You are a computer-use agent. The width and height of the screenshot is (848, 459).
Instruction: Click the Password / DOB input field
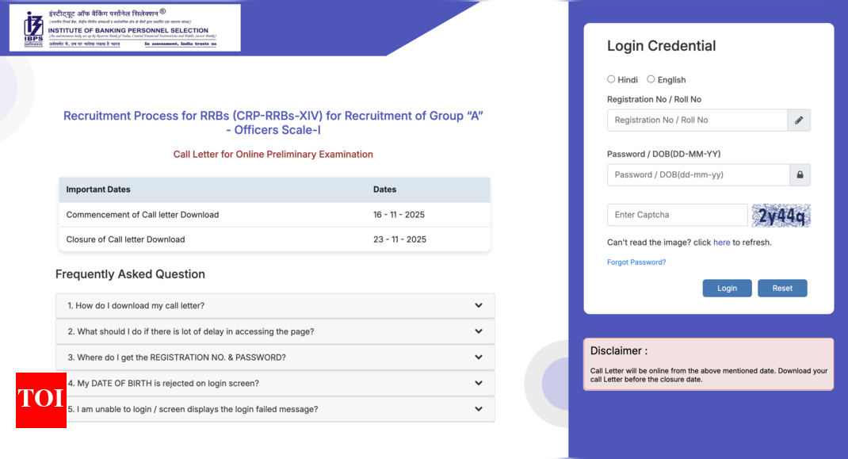click(x=697, y=174)
